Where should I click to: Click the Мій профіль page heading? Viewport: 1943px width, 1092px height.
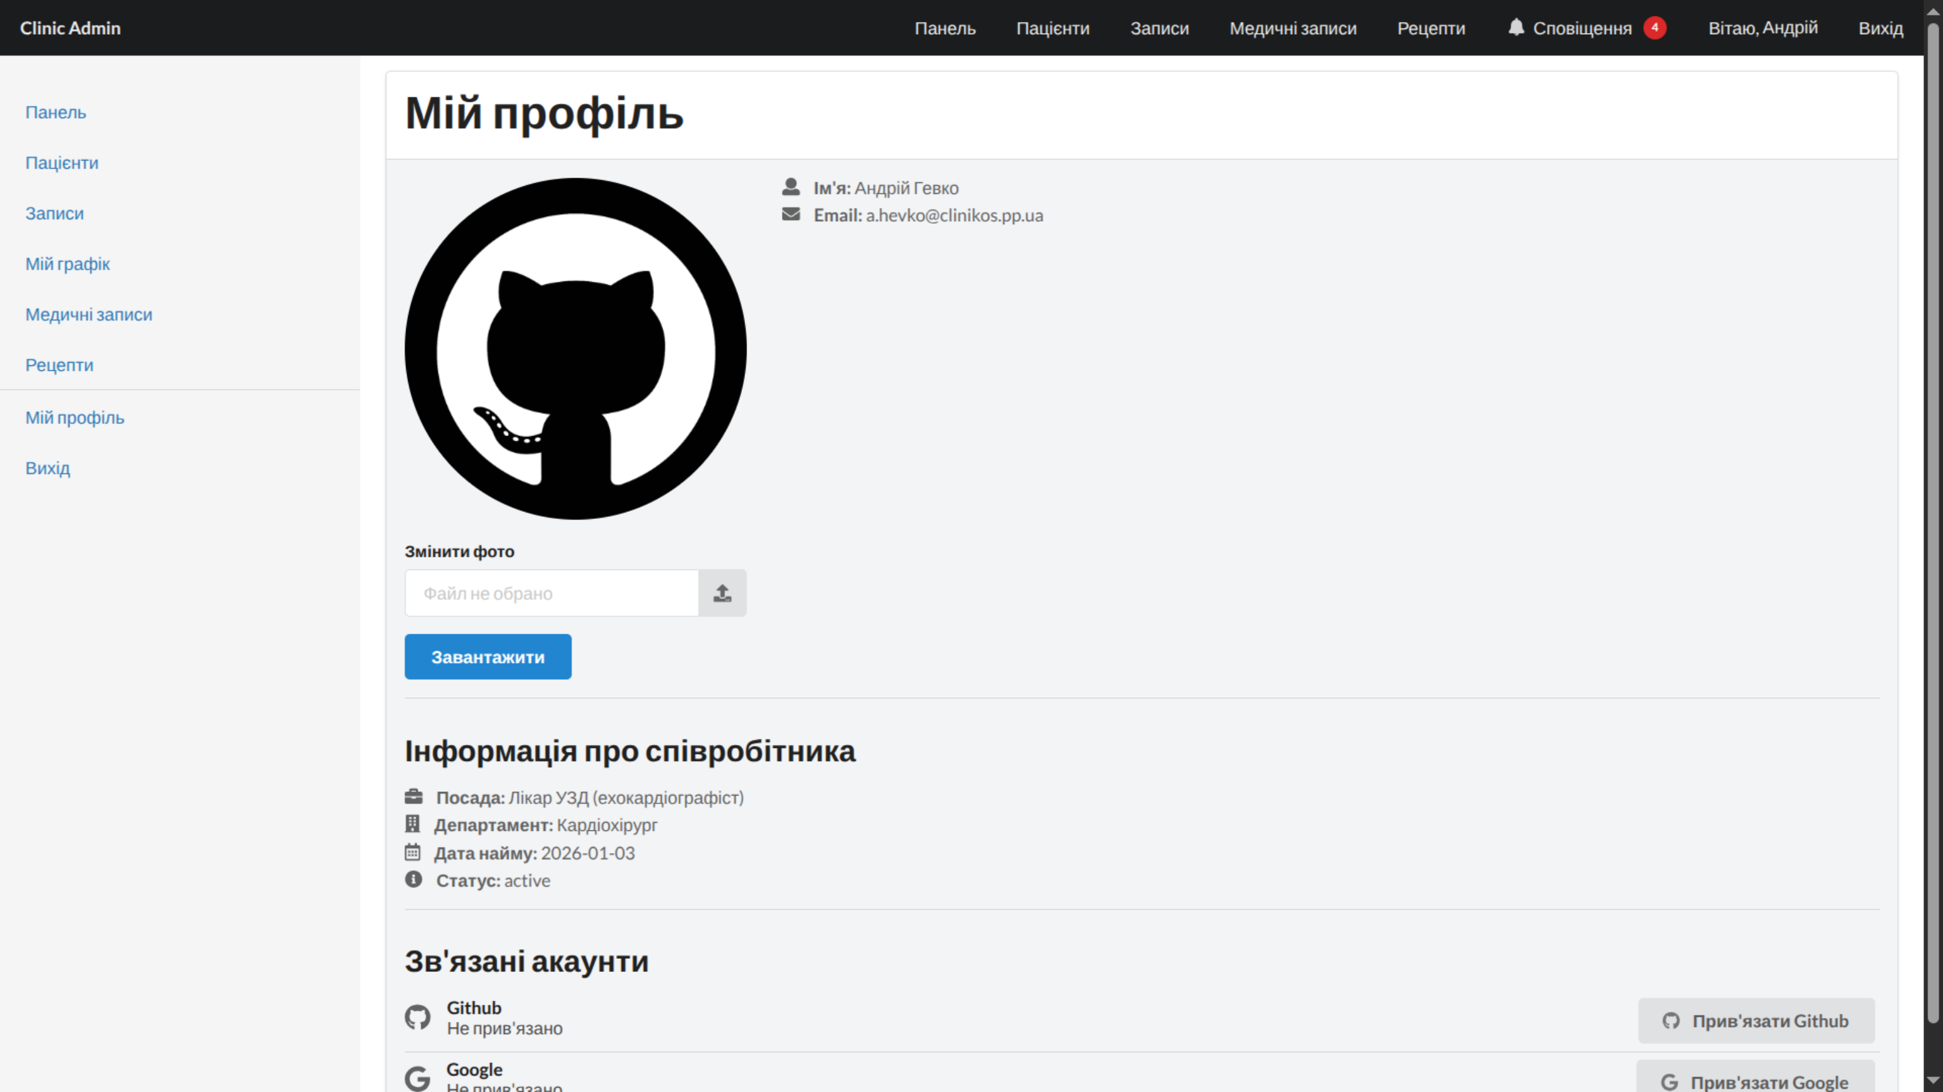point(545,114)
